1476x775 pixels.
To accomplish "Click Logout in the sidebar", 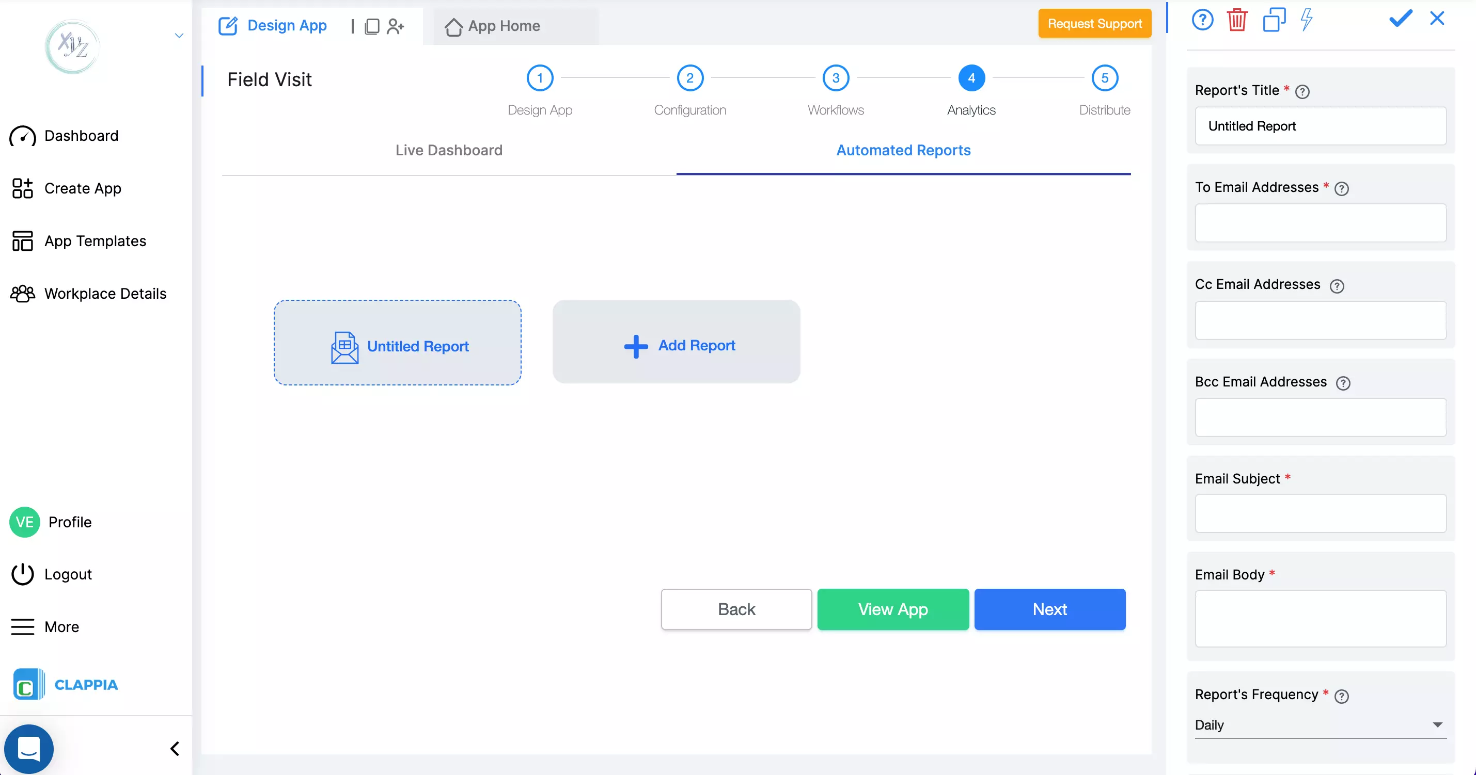I will click(52, 575).
